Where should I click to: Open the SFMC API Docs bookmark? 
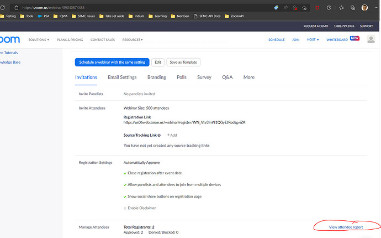click(x=207, y=16)
